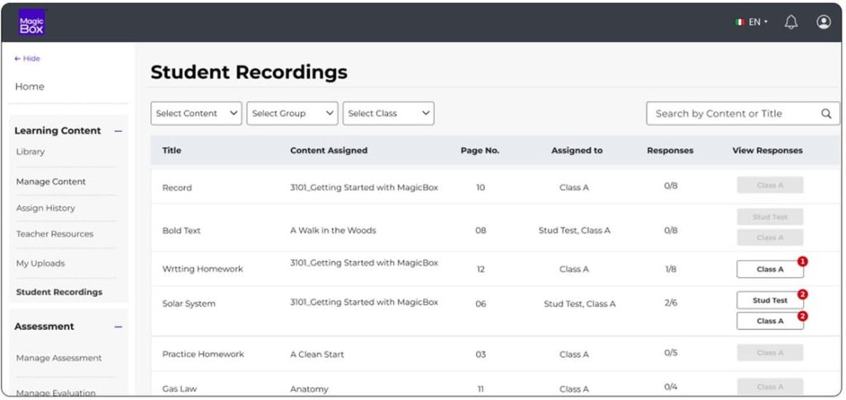View Stud Test responses for Solar System
This screenshot has width=846, height=400.
770,300
